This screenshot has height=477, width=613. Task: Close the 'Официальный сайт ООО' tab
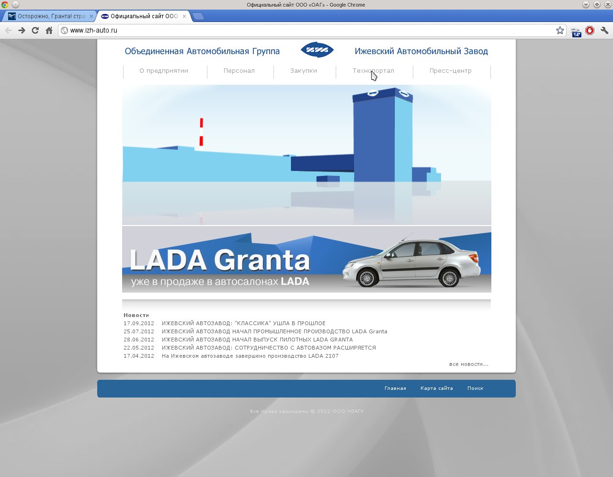(184, 16)
